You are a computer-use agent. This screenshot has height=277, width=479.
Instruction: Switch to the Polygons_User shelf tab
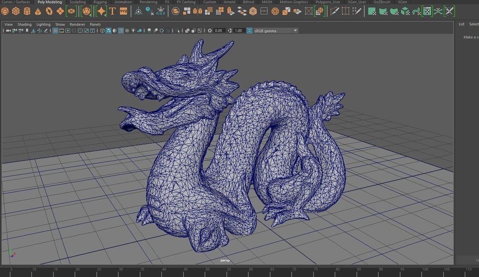coord(328,2)
